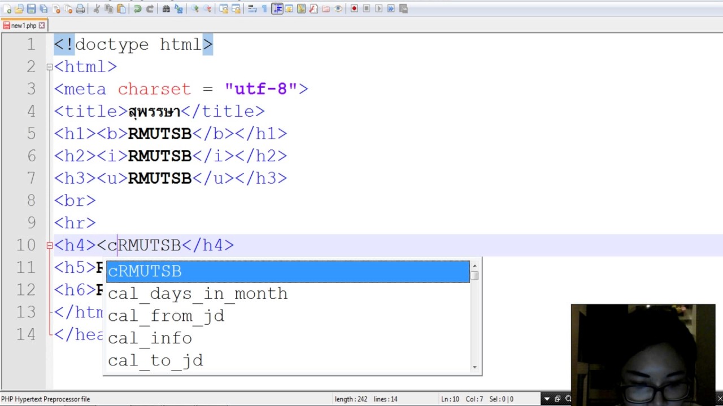723x406 pixels.
Task: Click 'PHP Hypertext Preprocessor file' status text
Action: coord(46,399)
